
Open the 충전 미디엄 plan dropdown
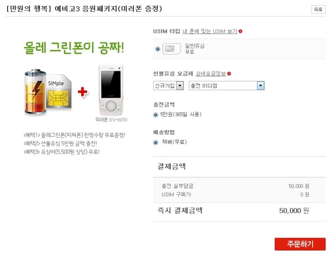[227, 86]
